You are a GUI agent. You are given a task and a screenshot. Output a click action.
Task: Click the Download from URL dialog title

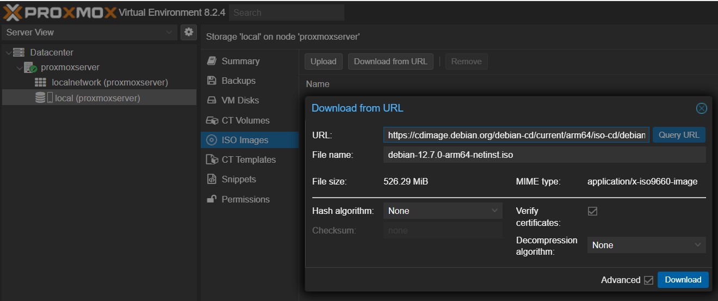(357, 108)
